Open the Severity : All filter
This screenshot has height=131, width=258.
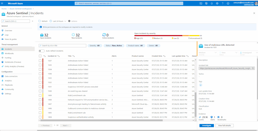tap(95, 46)
